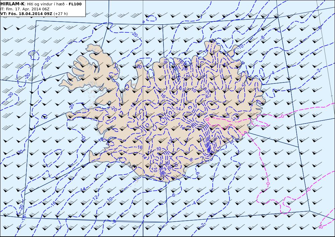
Task: Select the title line 'HIRLAM-K: Hiti og vindur í hæð - FL100'
Action: point(41,4)
